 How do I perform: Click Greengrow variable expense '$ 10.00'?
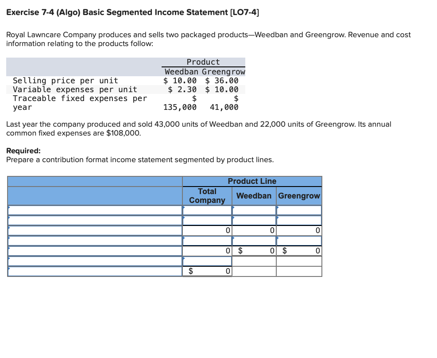[x=222, y=89]
